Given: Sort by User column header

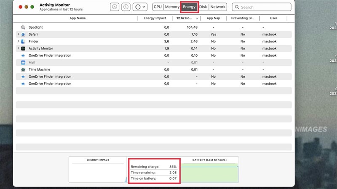Looking at the screenshot, I should coord(273,18).
